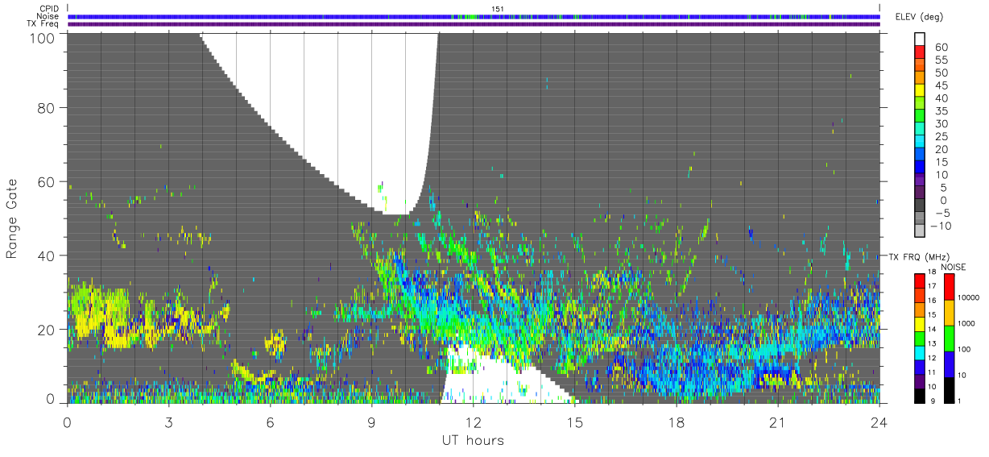Click the ELEV colorbar label '55'
This screenshot has height=457, width=989.
941,60
